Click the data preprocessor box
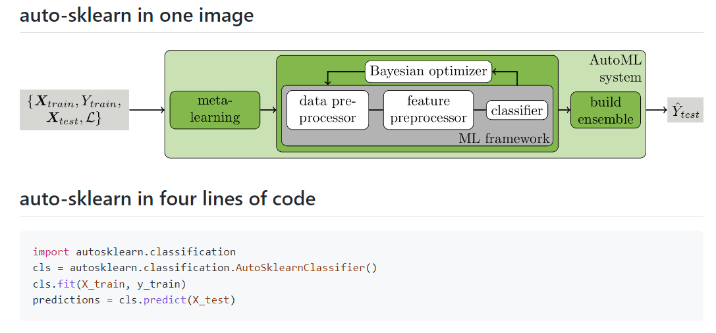 click(x=327, y=110)
